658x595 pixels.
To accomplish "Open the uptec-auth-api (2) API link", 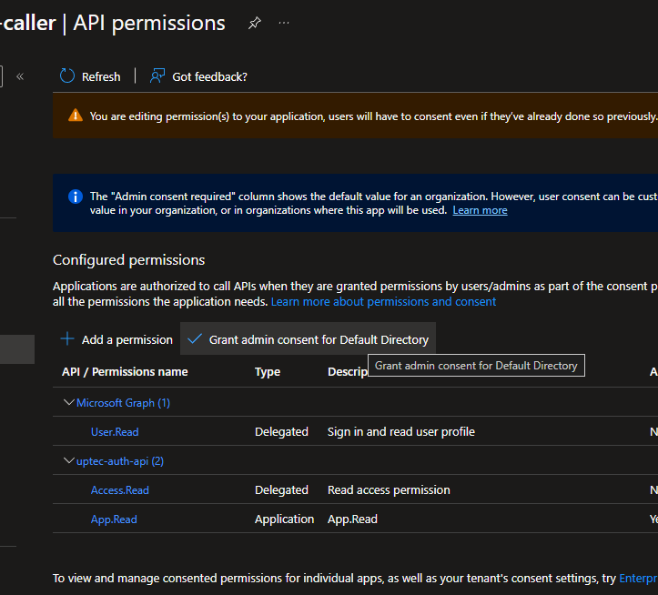I will [x=119, y=460].
